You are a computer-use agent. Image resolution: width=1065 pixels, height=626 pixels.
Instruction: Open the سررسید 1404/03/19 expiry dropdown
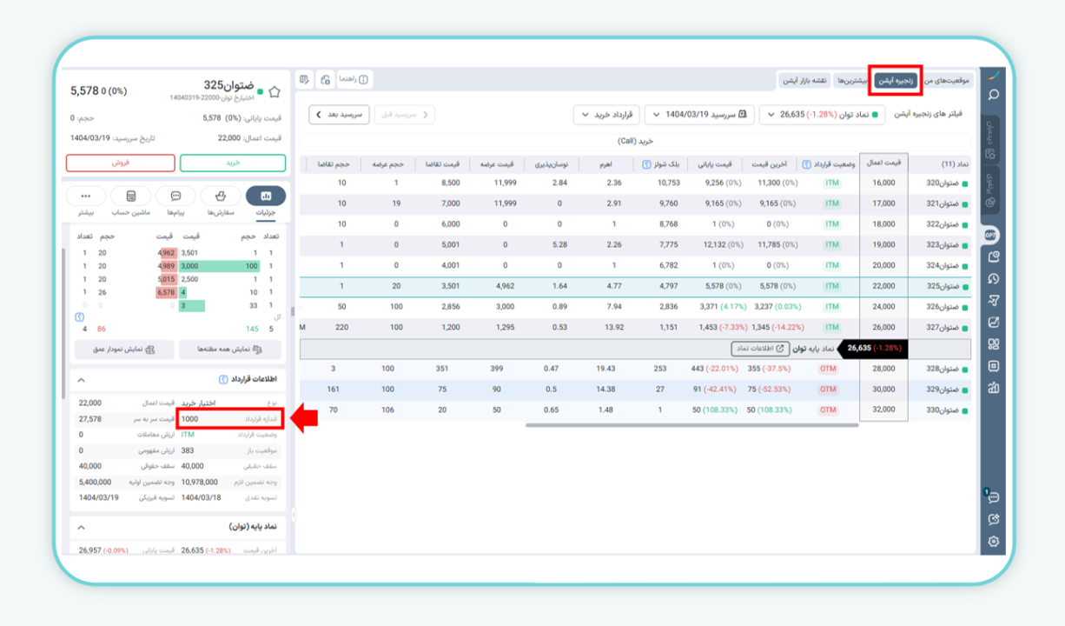tap(699, 115)
